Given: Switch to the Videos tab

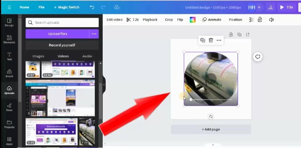Looking at the screenshot, I should click(63, 56).
